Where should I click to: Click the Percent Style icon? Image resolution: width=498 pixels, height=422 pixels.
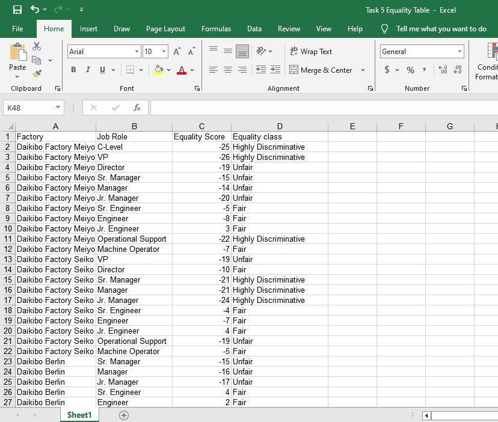410,70
